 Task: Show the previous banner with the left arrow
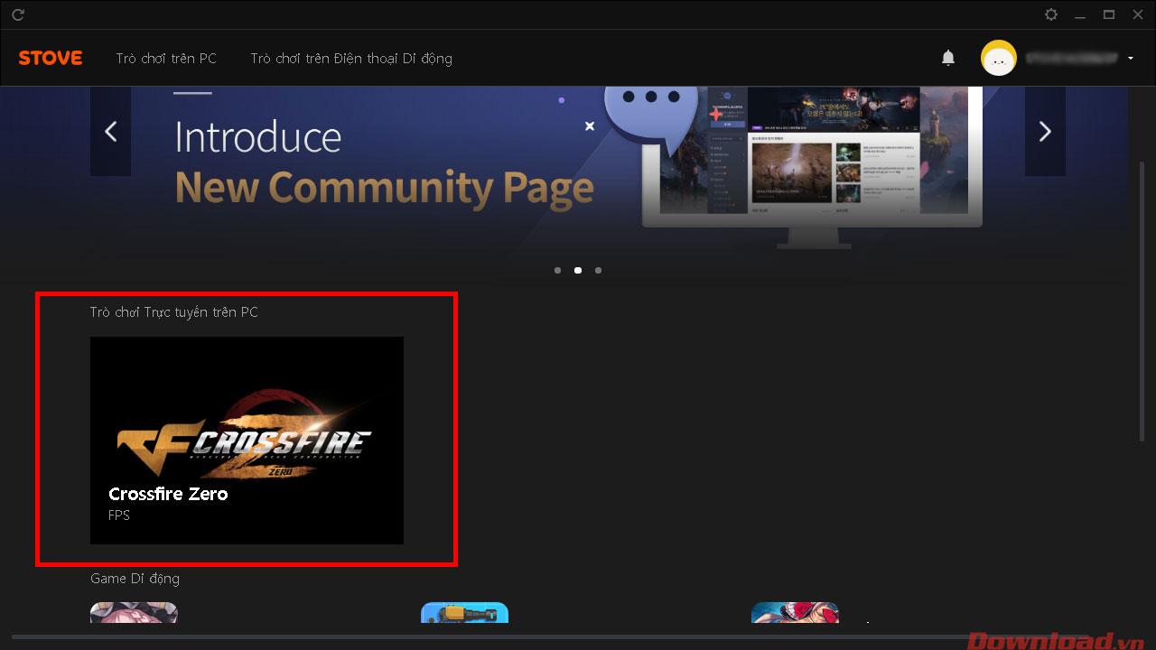[x=111, y=132]
